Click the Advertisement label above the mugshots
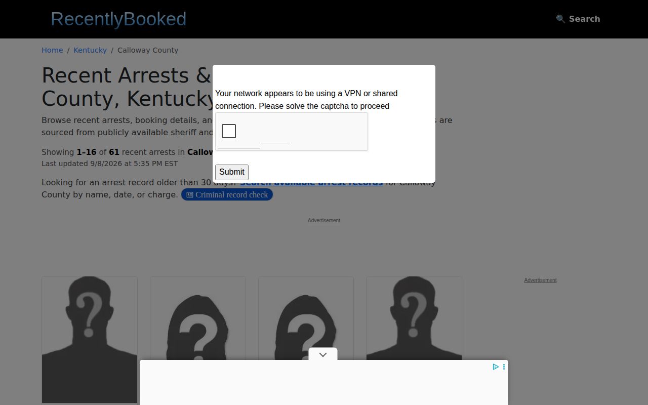648x405 pixels. coord(324,220)
